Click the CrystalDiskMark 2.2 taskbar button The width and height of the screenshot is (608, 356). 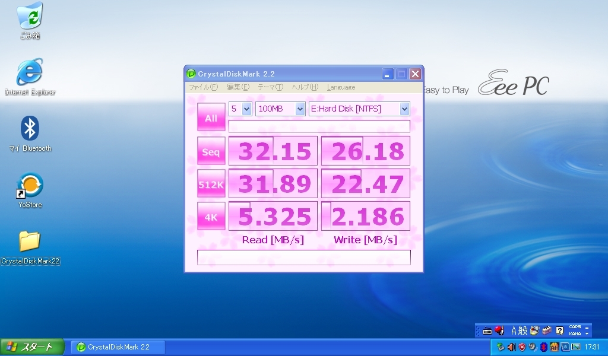118,347
